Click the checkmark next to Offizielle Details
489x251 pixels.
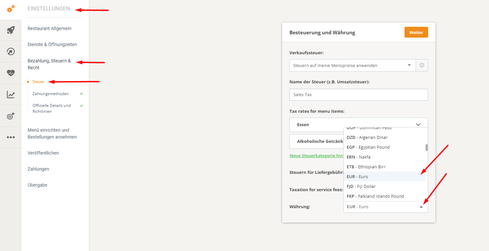pyautogui.click(x=81, y=106)
